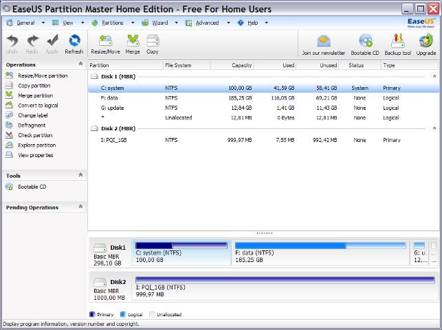Image resolution: width=442 pixels, height=330 pixels.
Task: Click the splitter dots above disk map
Action: pos(264,233)
